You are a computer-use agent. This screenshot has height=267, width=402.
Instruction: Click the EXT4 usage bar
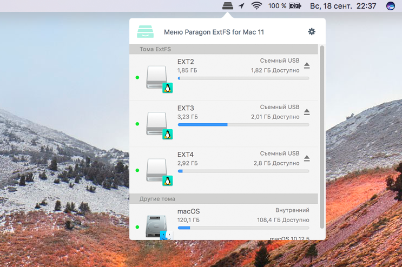click(x=243, y=171)
